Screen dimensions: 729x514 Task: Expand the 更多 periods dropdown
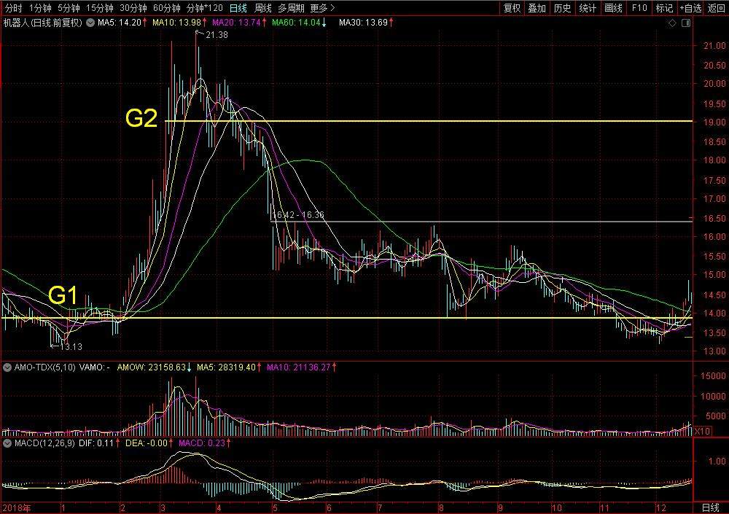click(322, 8)
